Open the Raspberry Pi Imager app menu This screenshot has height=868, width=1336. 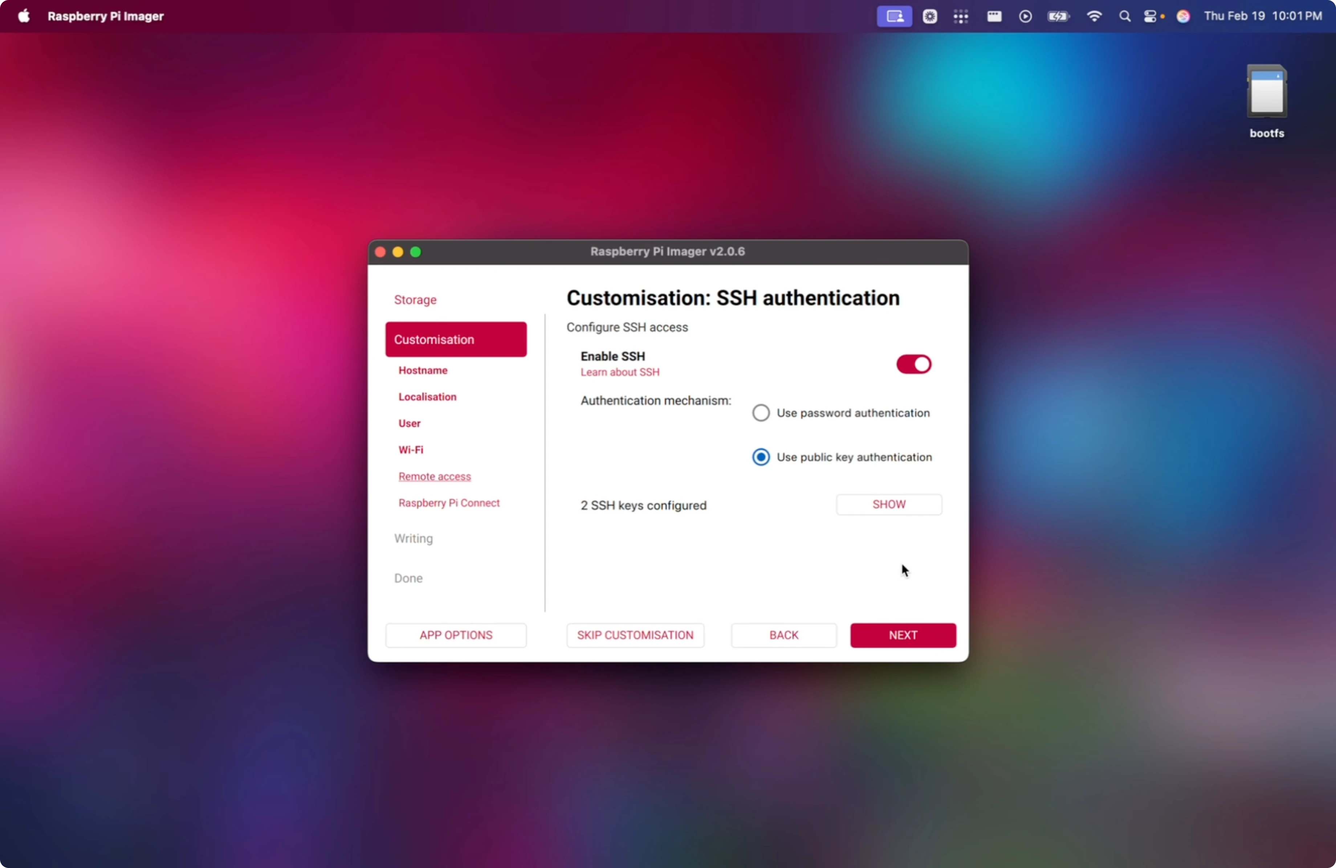coord(106,16)
